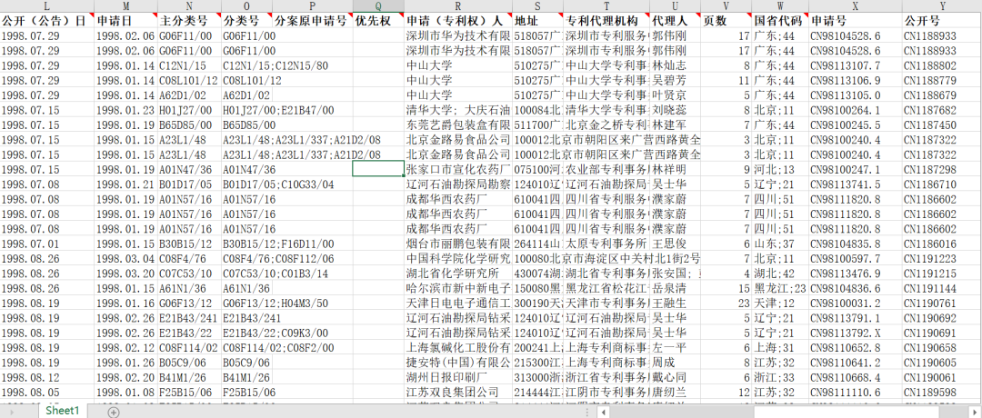Select column R header
The height and width of the screenshot is (418, 982).
pyautogui.click(x=457, y=6)
